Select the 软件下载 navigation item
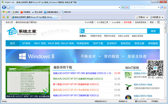Viewport: 168px width, 104px height. [x=98, y=43]
